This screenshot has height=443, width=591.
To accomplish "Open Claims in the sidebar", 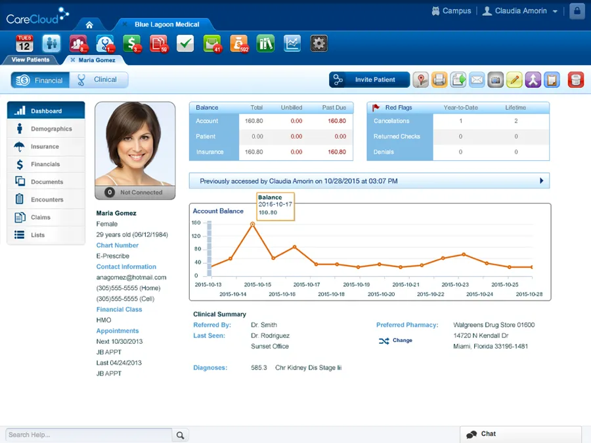I will tap(46, 217).
